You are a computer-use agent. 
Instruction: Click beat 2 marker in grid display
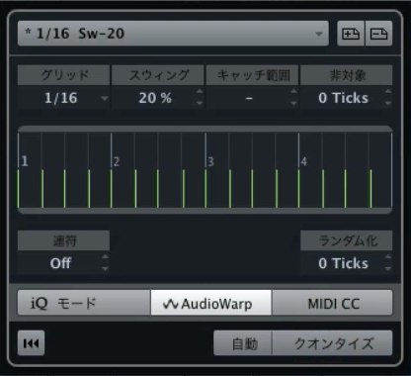[117, 161]
